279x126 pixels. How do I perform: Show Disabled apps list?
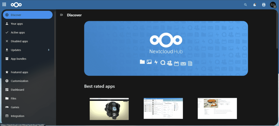coord(28,41)
